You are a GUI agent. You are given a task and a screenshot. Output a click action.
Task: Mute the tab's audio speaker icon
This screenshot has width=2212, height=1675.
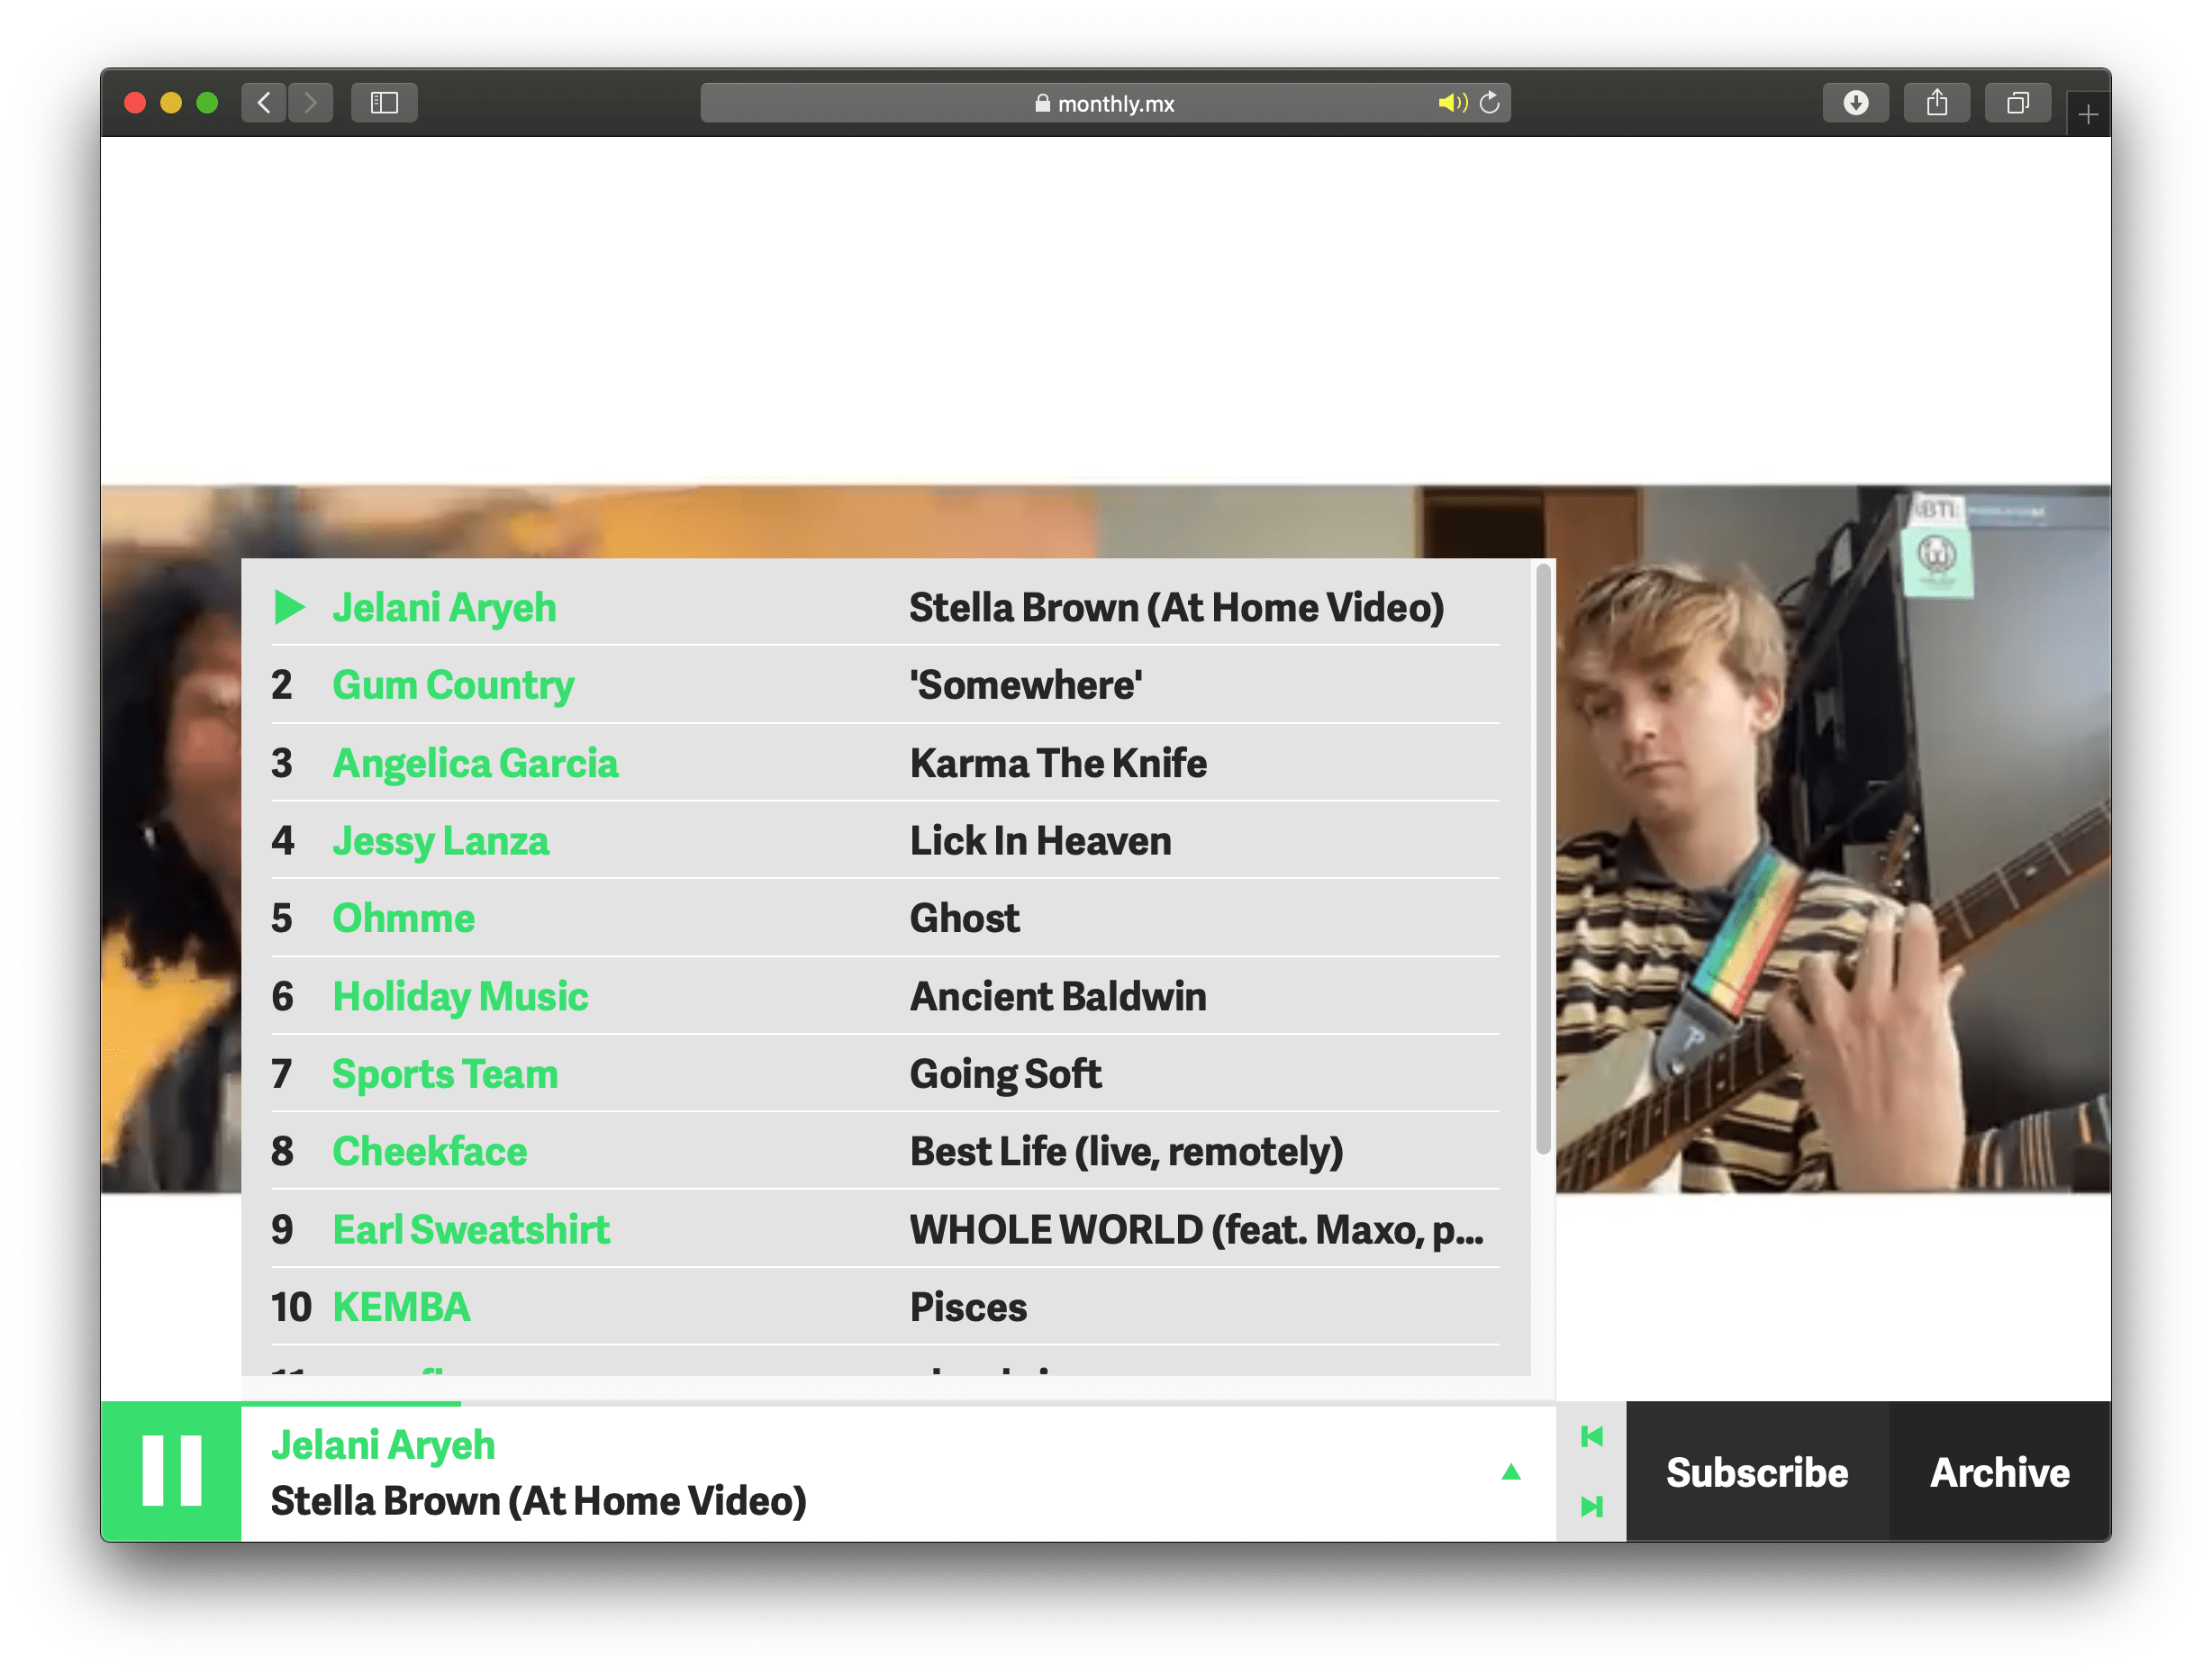pyautogui.click(x=1452, y=103)
